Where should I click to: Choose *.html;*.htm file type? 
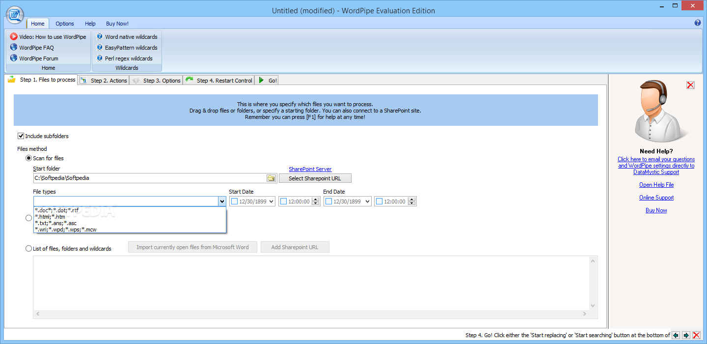(x=130, y=217)
